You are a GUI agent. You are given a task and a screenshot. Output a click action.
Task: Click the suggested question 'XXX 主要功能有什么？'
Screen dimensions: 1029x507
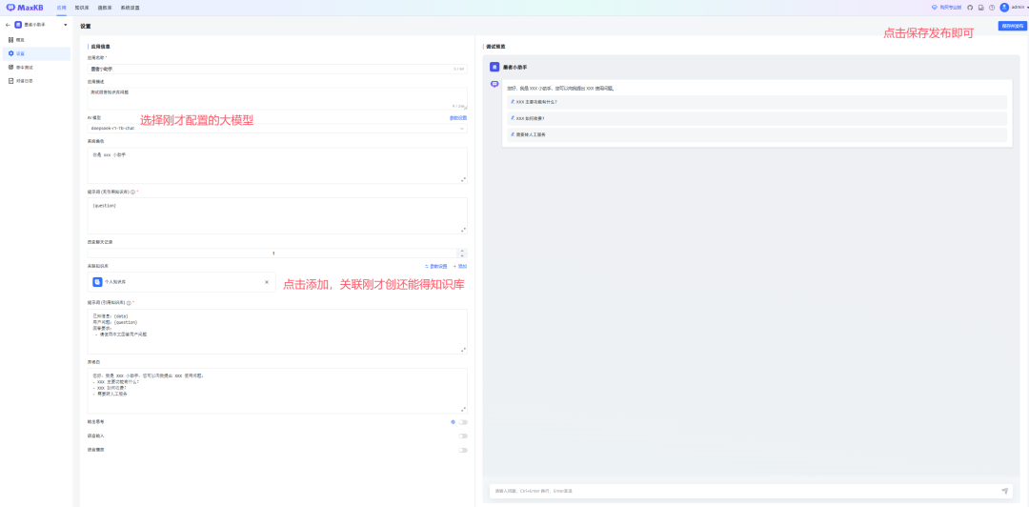(x=757, y=103)
